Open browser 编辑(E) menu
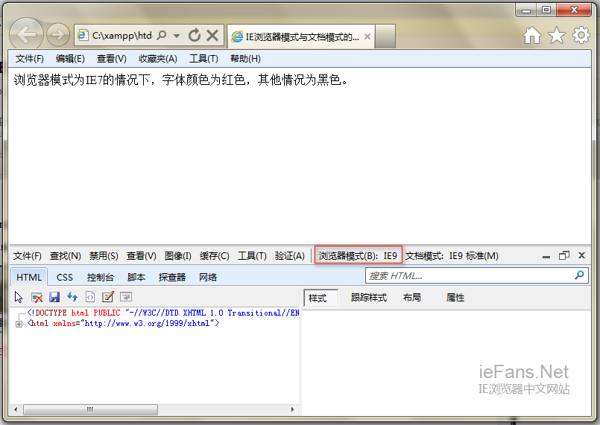The height and width of the screenshot is (425, 600). click(x=70, y=59)
